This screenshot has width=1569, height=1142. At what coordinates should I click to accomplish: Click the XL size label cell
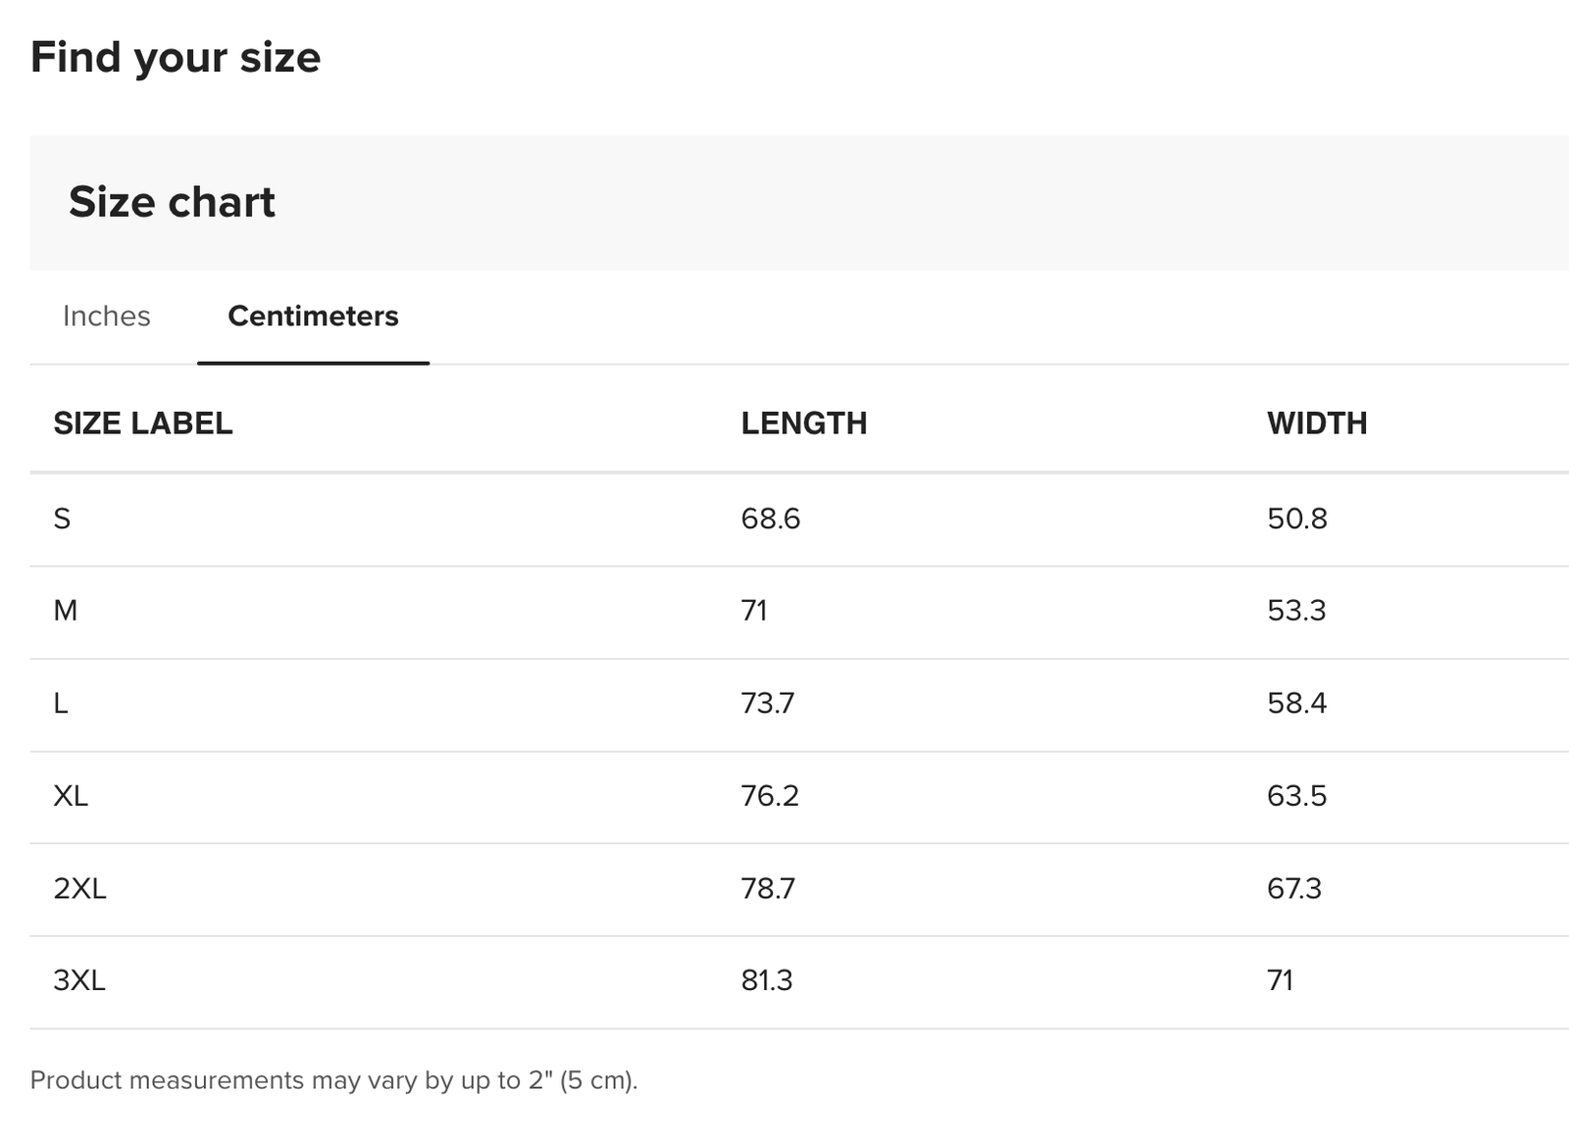71,795
